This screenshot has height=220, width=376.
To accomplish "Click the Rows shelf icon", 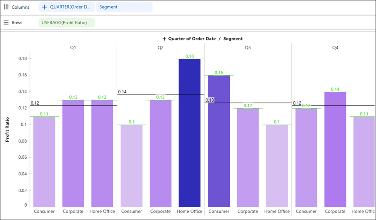I will [x=6, y=22].
